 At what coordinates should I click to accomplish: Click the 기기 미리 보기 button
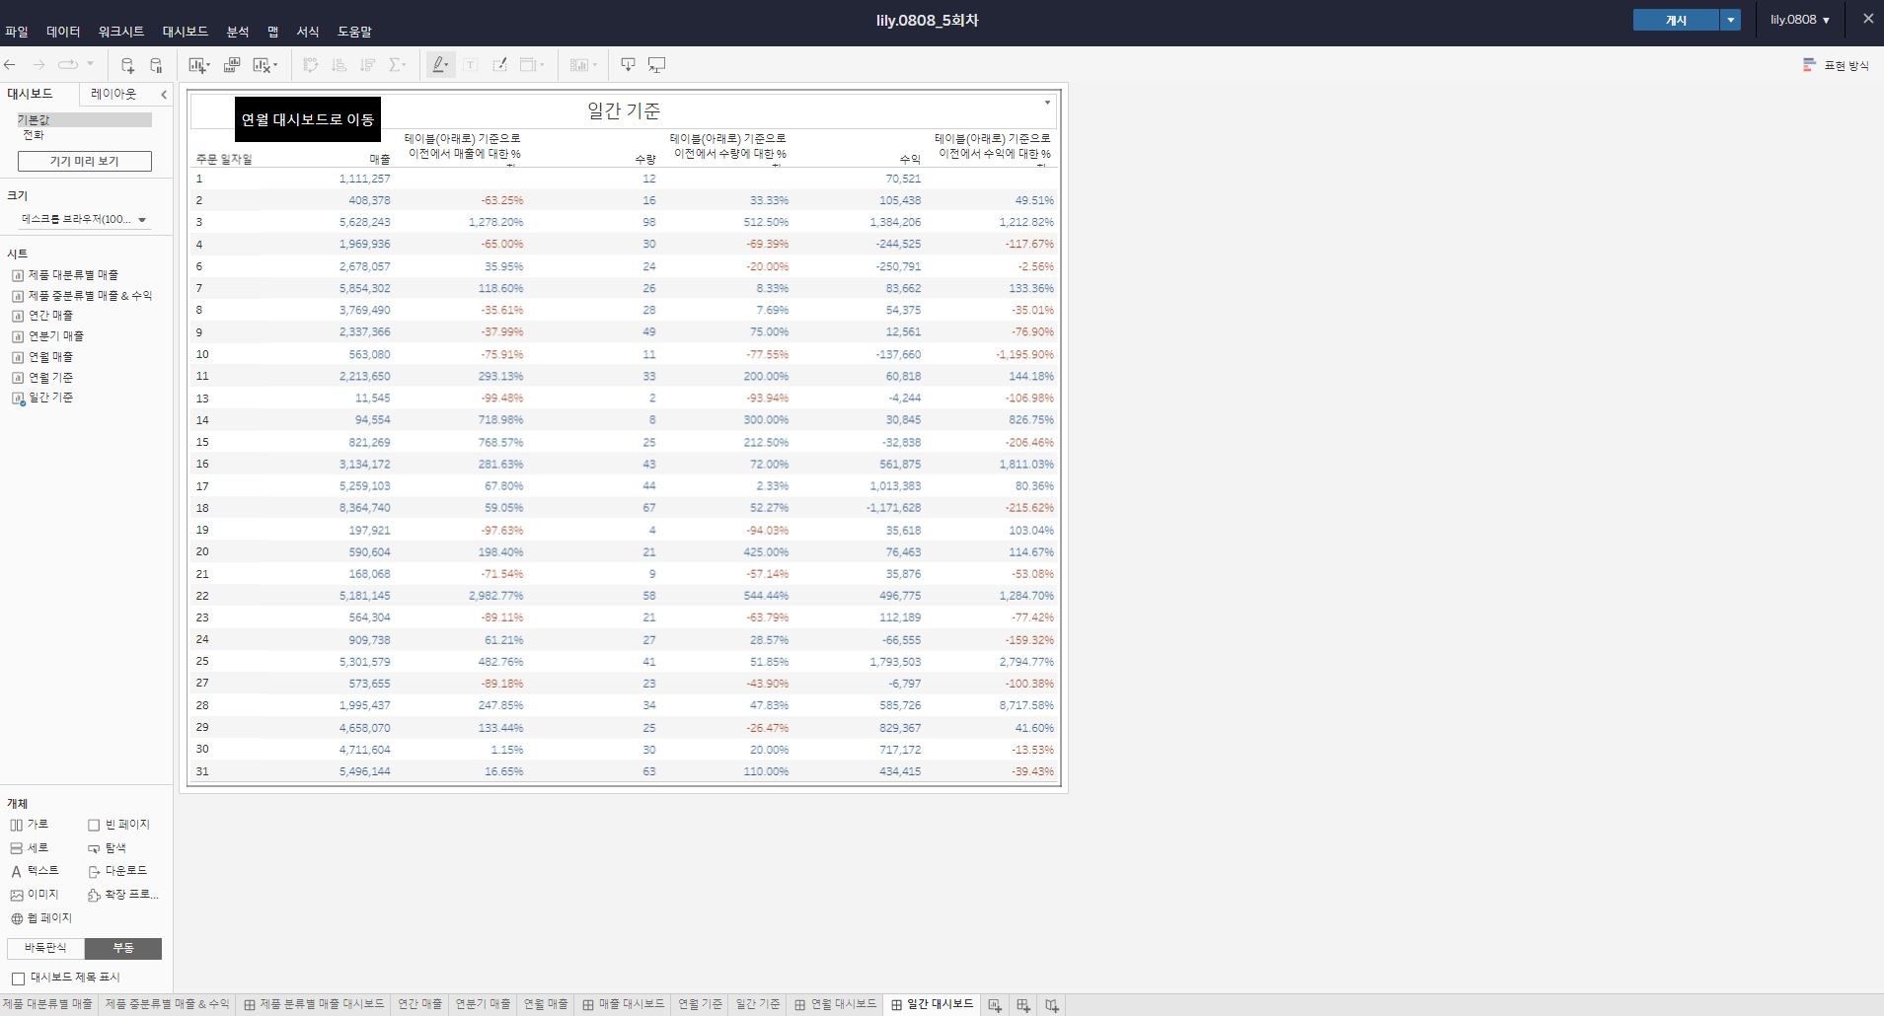[x=85, y=161]
